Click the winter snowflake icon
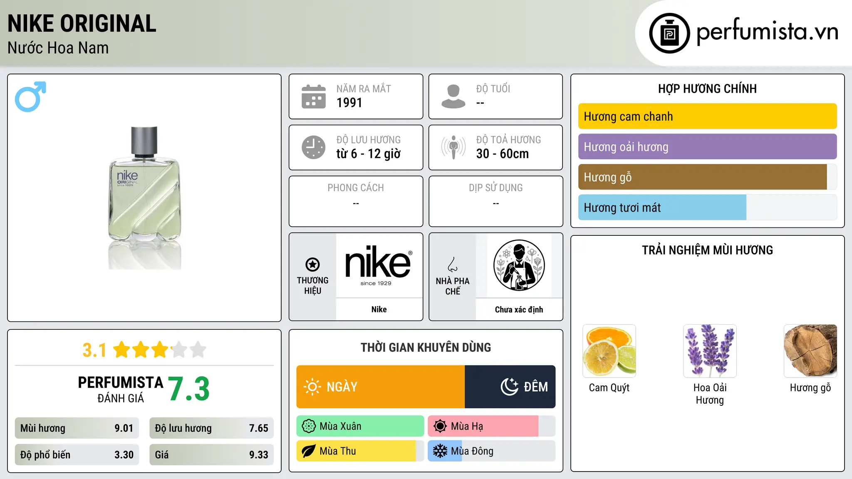This screenshot has height=479, width=852. click(x=440, y=451)
